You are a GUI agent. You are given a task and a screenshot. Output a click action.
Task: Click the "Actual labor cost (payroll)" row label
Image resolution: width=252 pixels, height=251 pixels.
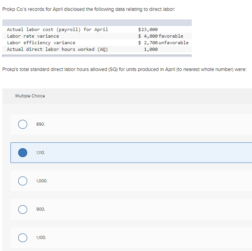[x=57, y=29]
